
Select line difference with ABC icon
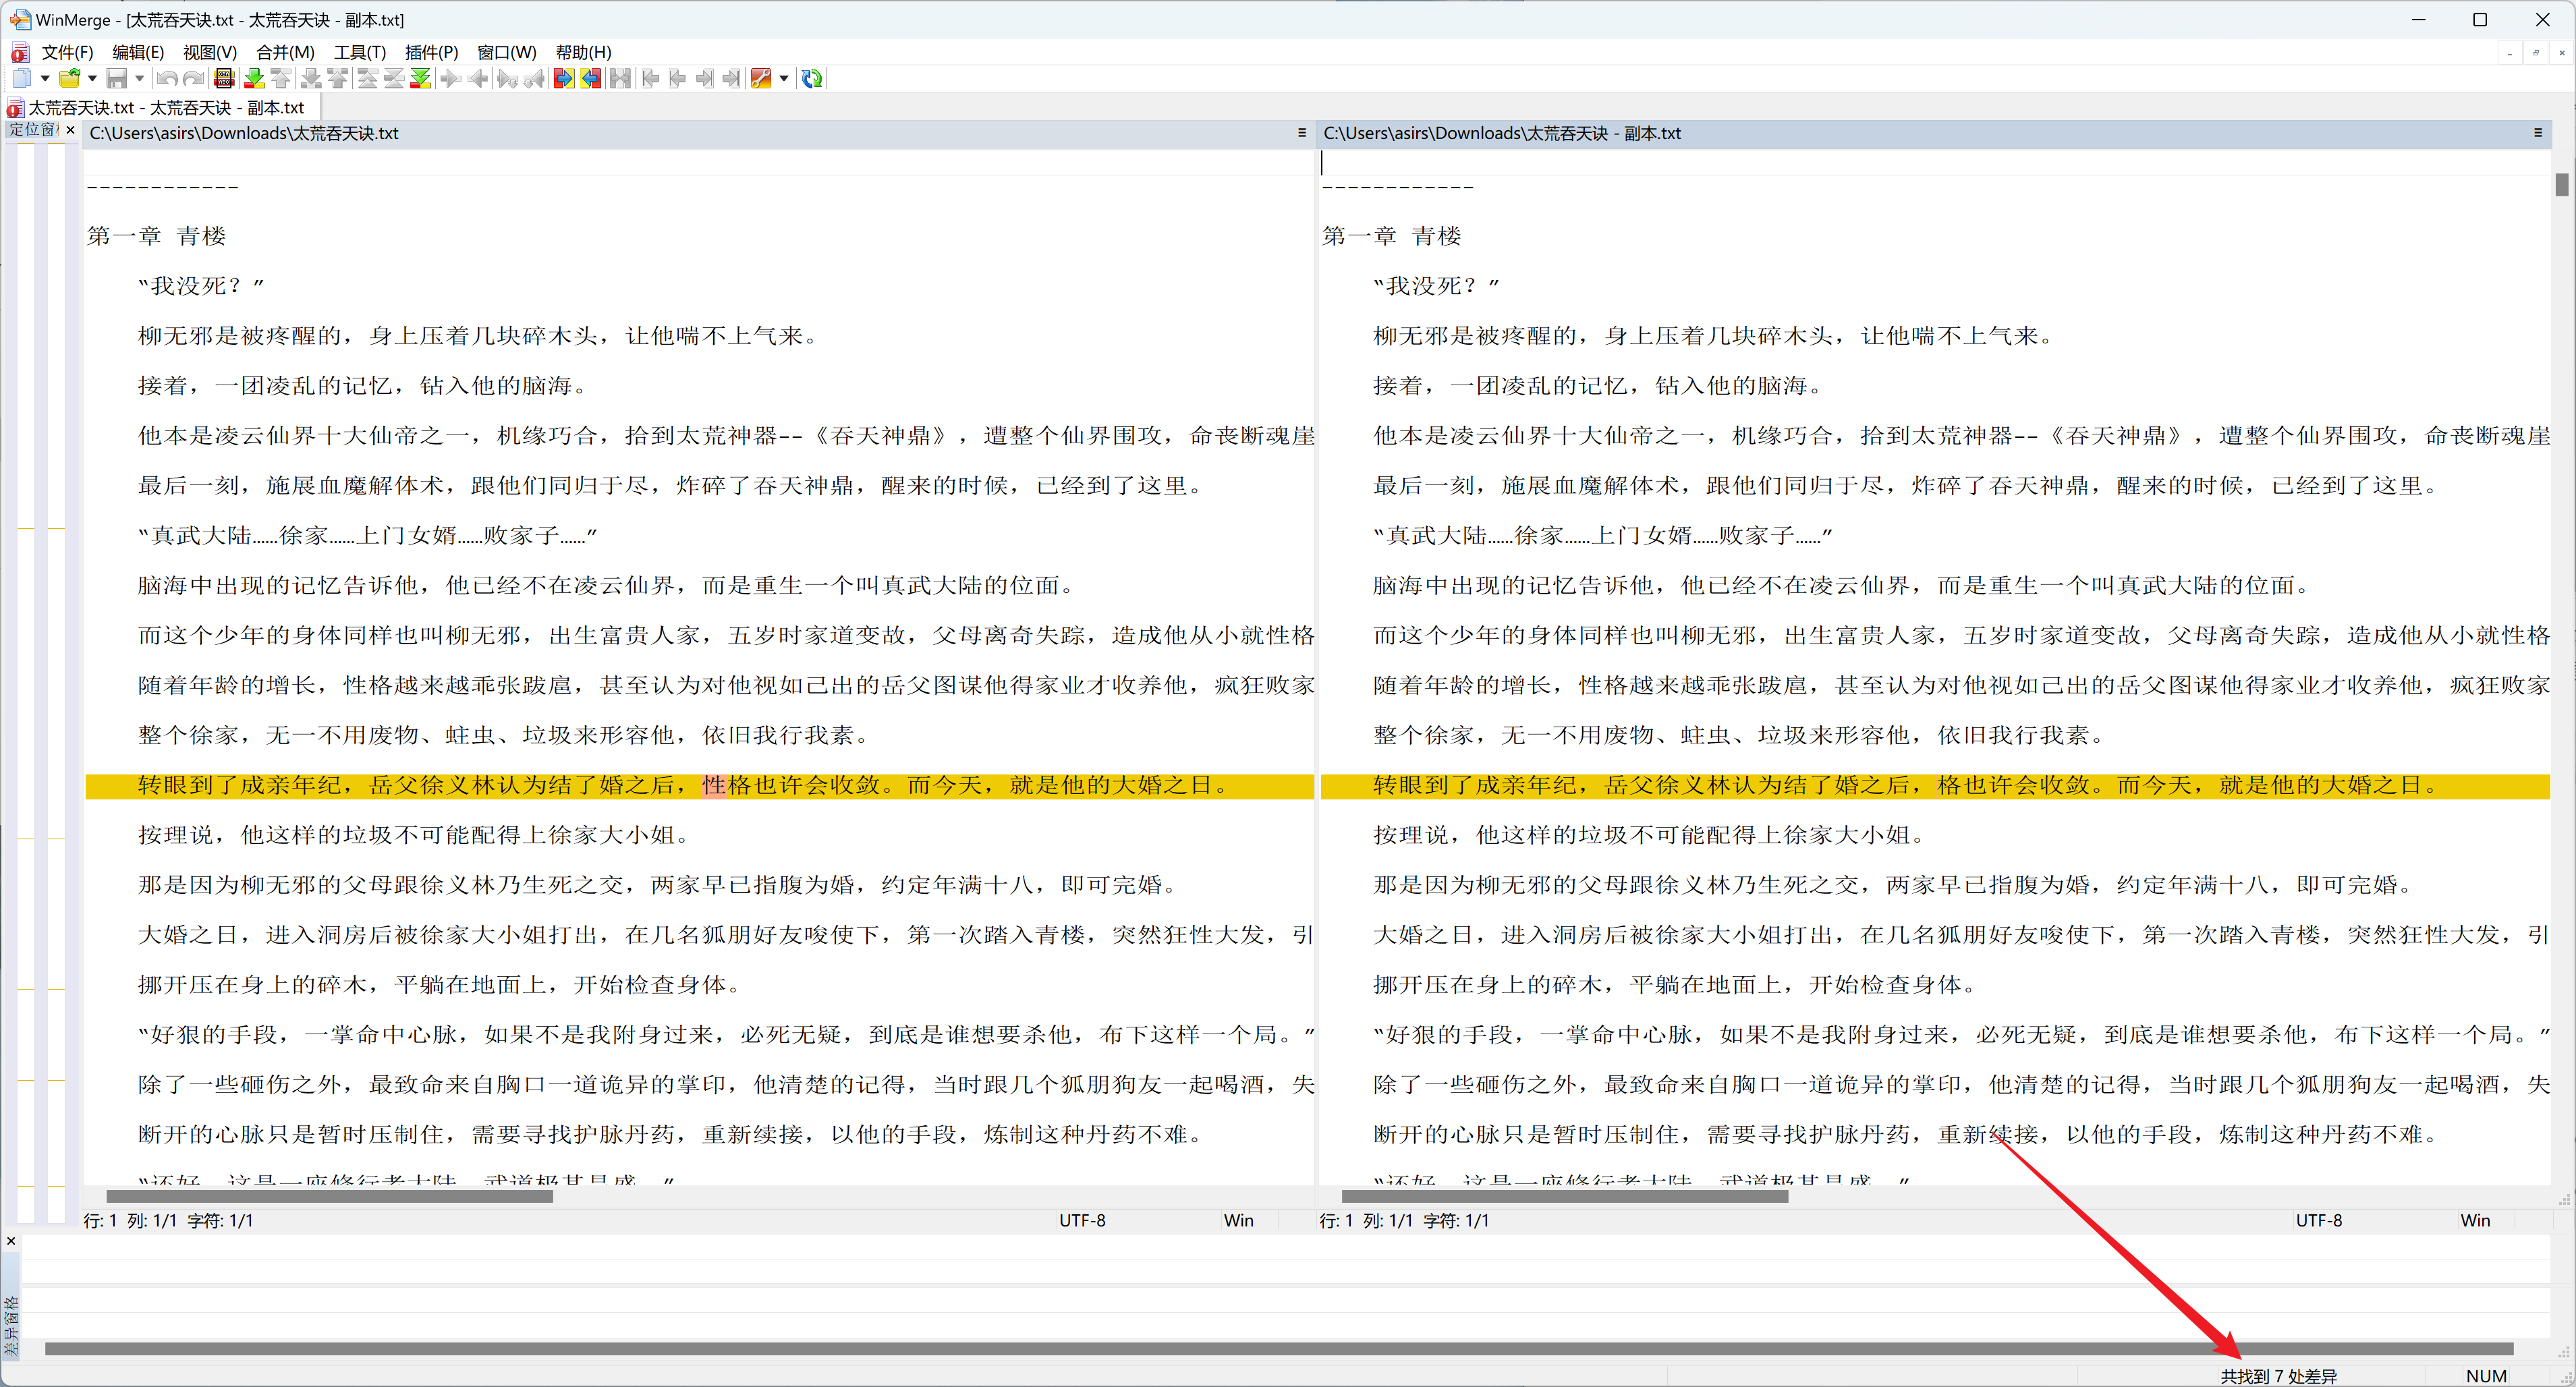click(224, 78)
